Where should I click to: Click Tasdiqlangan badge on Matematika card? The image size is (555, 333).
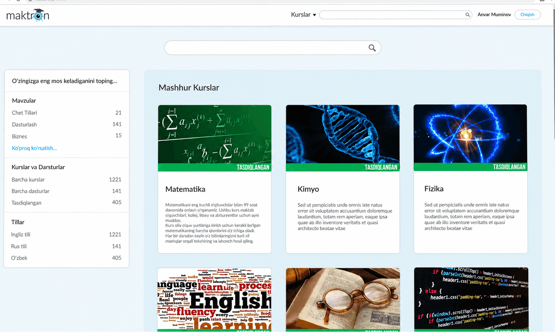(x=253, y=168)
